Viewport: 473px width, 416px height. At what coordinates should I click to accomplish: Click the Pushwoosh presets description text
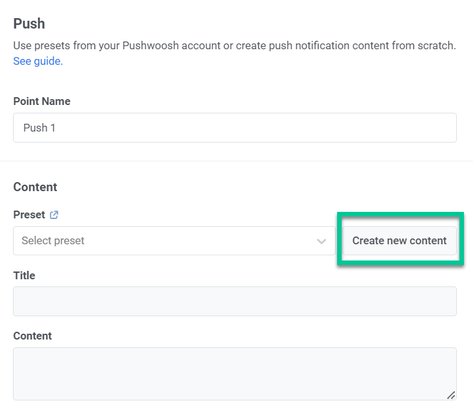pyautogui.click(x=235, y=46)
